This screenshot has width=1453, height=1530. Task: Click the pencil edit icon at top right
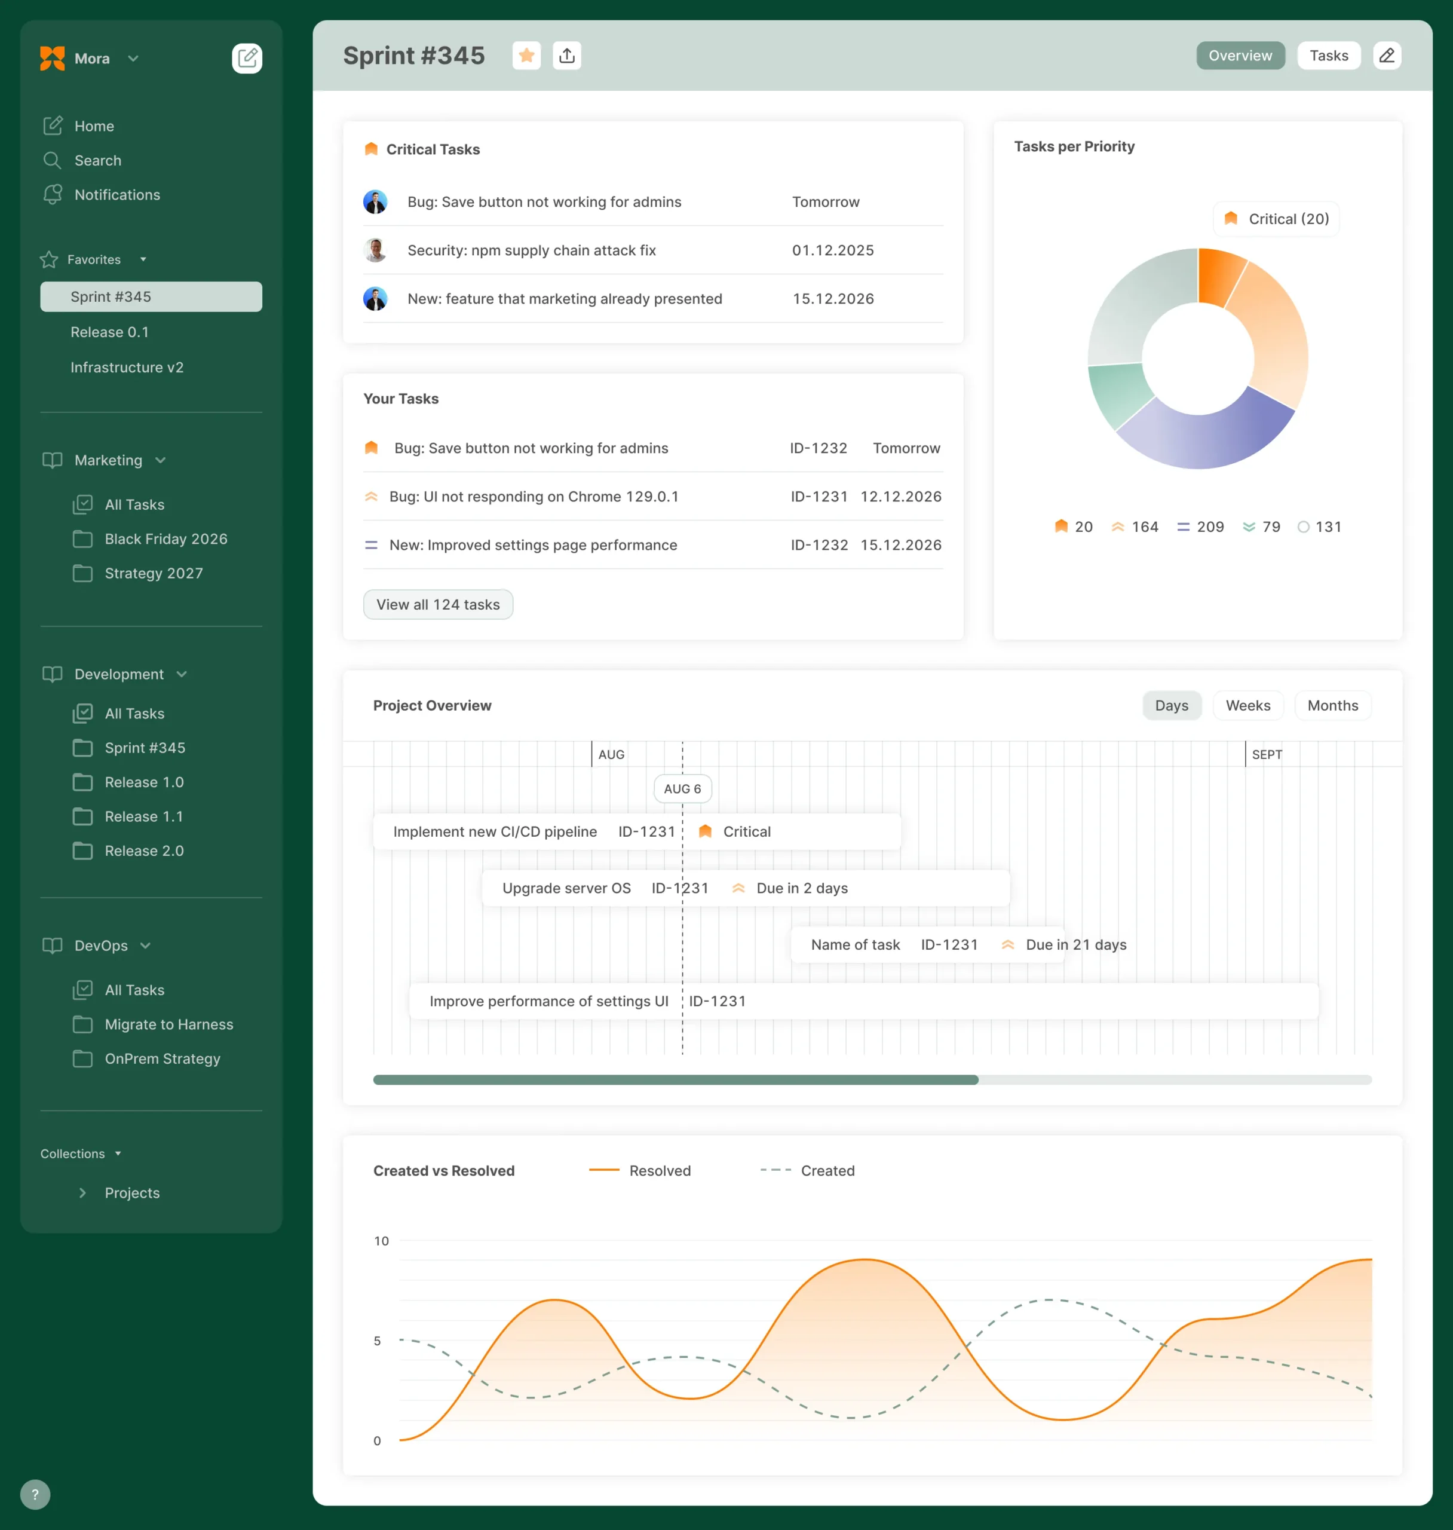[1387, 56]
